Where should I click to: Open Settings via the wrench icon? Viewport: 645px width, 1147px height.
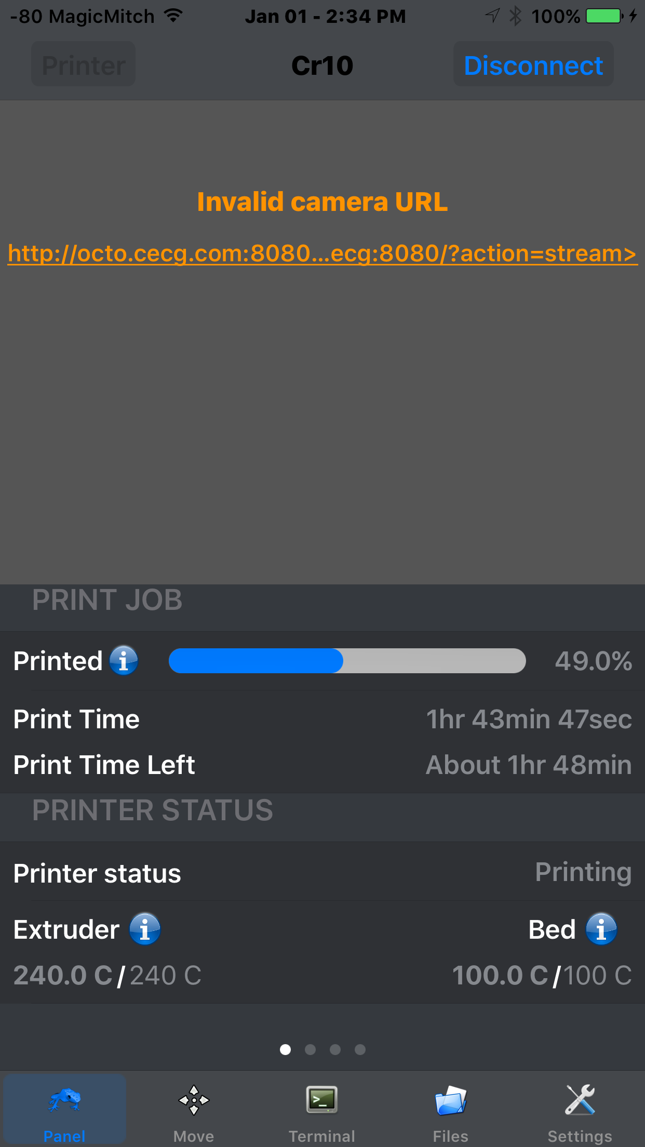[580, 1100]
